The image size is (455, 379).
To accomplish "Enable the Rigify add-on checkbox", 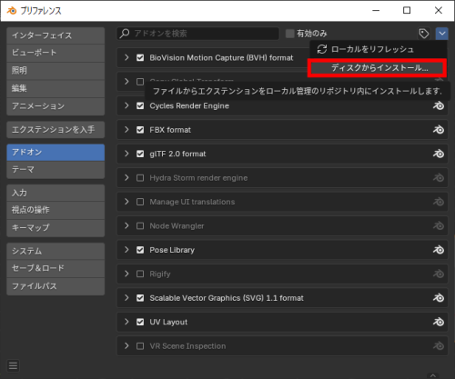I will tap(140, 274).
